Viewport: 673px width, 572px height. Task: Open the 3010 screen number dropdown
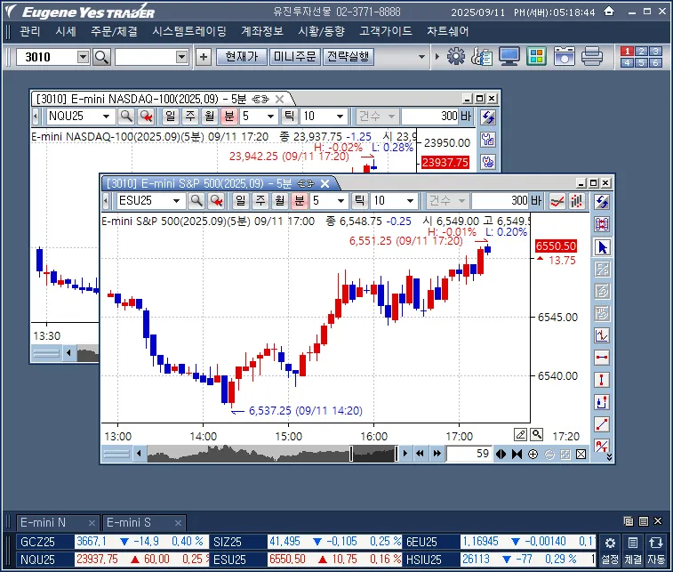tap(83, 57)
